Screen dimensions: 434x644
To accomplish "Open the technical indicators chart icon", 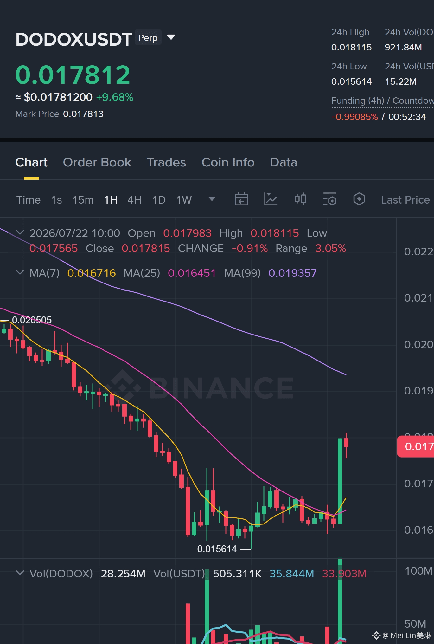I will [x=271, y=199].
